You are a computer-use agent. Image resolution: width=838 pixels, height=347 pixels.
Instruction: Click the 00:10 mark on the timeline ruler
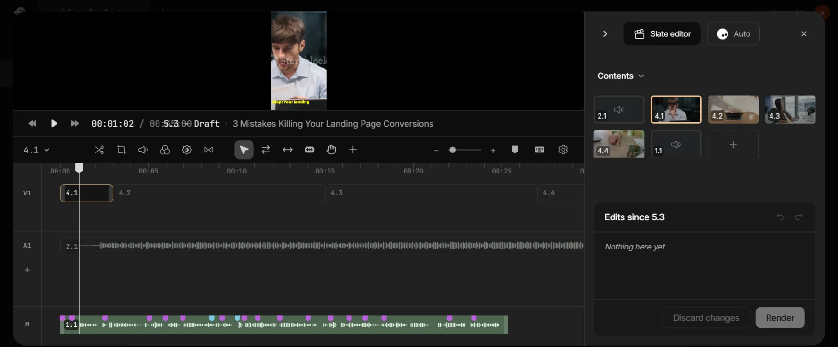237,171
